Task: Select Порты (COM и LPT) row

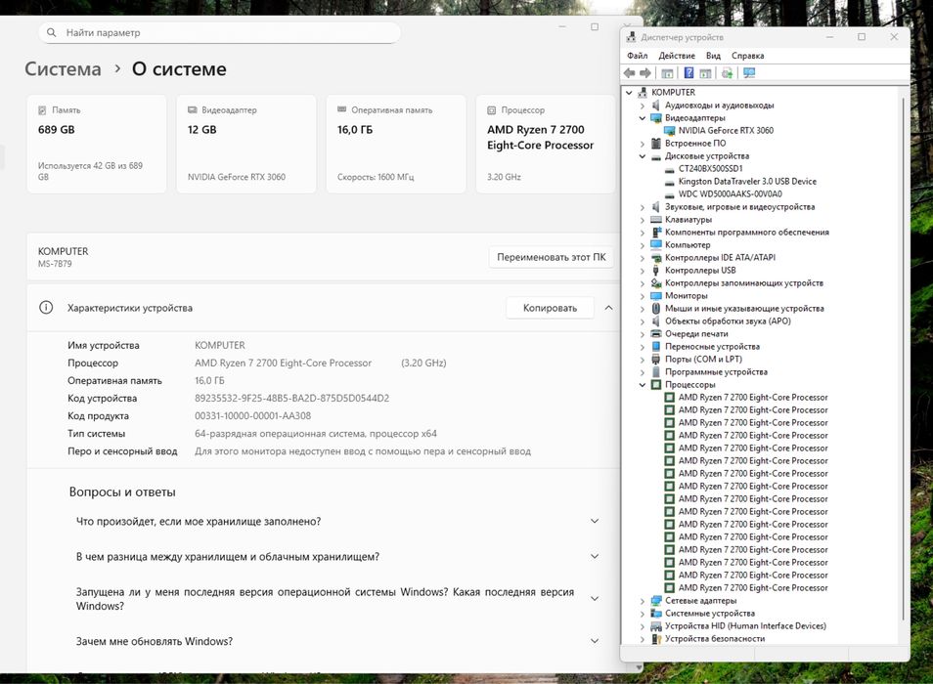Action: click(x=703, y=359)
